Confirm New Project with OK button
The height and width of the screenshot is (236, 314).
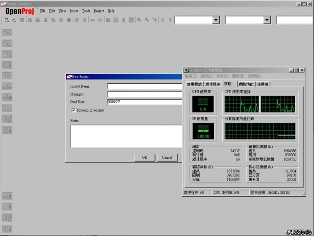coord(145,158)
